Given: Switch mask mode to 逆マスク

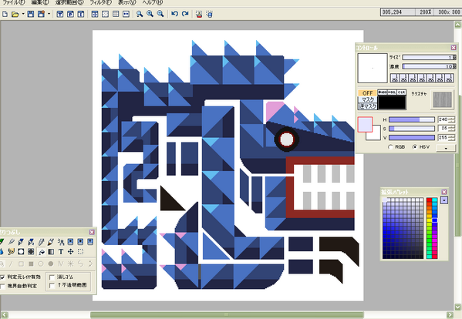Looking at the screenshot, I should pos(367,106).
